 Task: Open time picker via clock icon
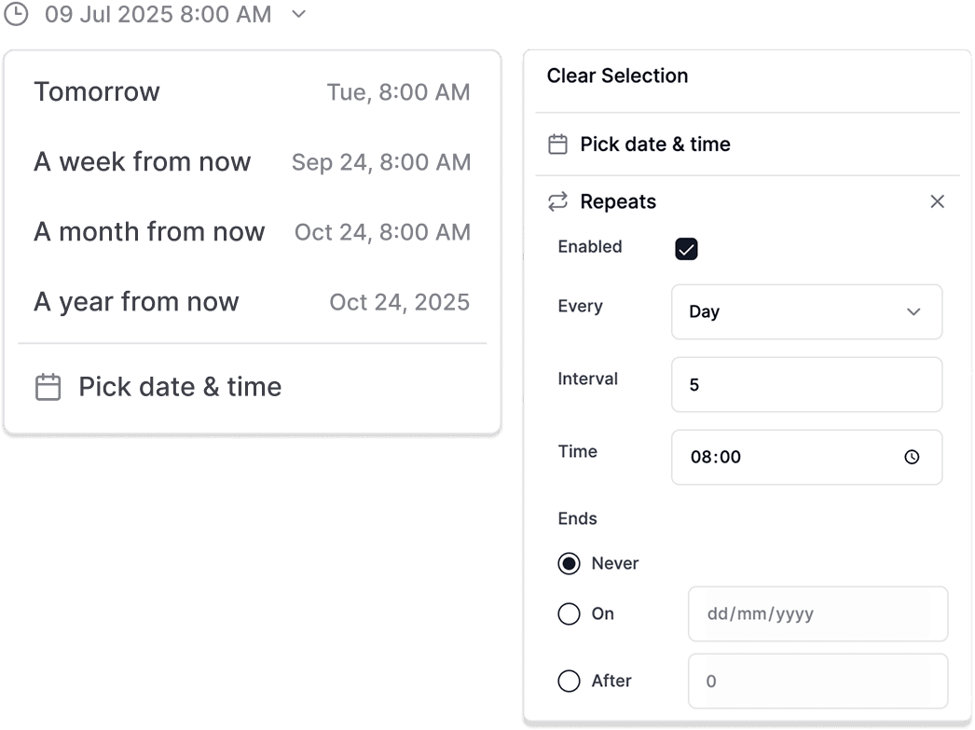pos(912,457)
